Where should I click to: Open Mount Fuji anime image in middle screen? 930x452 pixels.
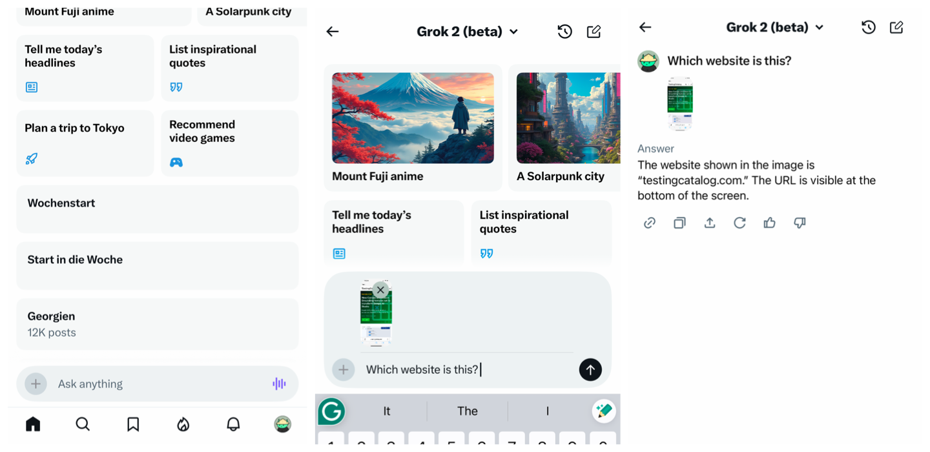[413, 118]
